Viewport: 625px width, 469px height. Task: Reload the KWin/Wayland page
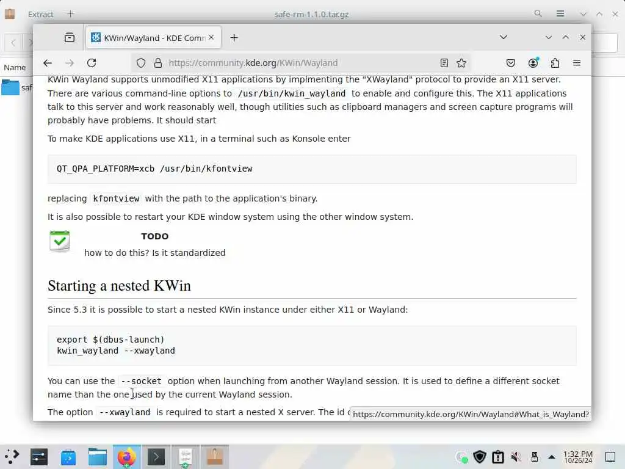[92, 63]
